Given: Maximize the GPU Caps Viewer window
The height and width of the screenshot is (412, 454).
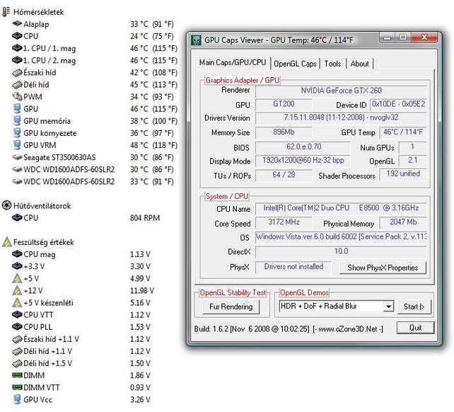Looking at the screenshot, I should pyautogui.click(x=403, y=38).
